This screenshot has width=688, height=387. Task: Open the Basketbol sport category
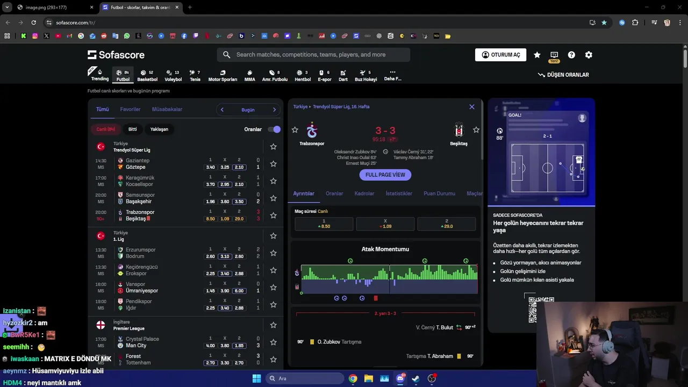coord(147,75)
